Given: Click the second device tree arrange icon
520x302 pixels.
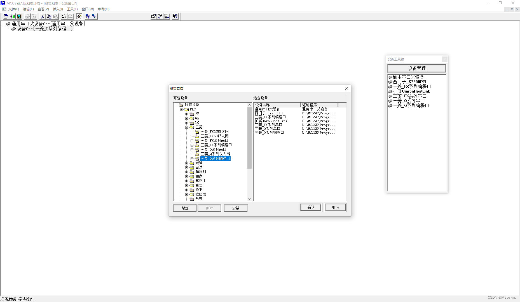Looking at the screenshot, I should coord(94,16).
